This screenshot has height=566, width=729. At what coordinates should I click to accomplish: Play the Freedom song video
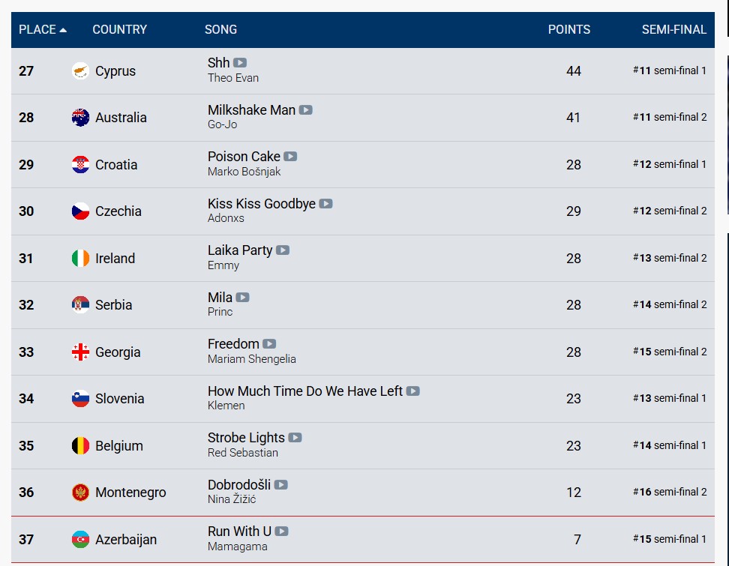point(269,344)
